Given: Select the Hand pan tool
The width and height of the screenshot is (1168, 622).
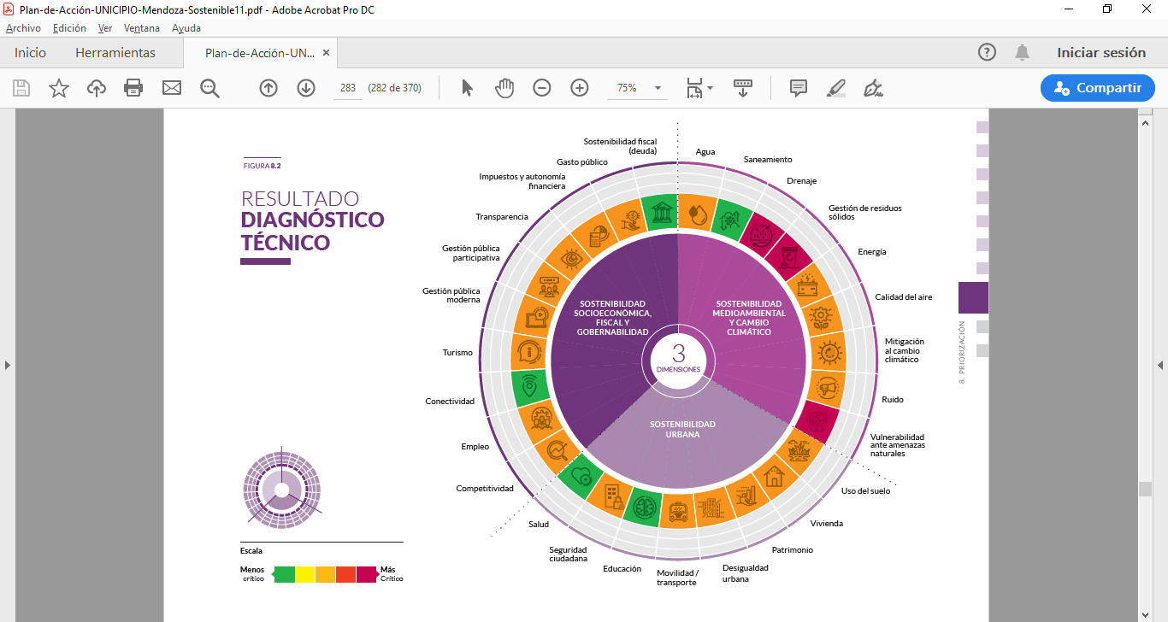Looking at the screenshot, I should [504, 87].
